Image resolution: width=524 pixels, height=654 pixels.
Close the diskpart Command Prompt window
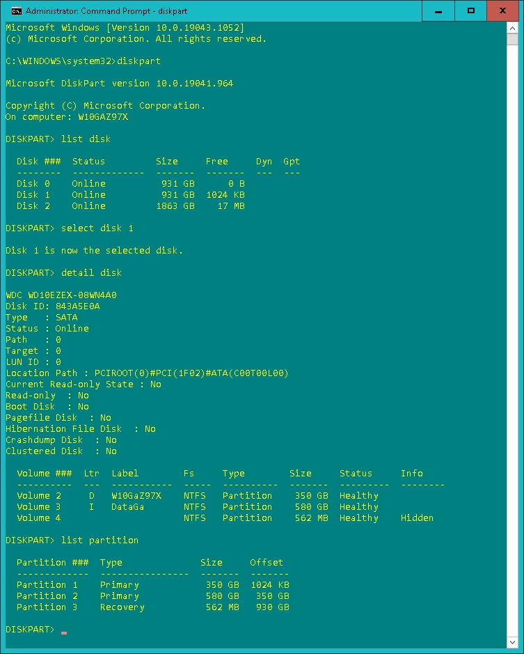tap(502, 11)
